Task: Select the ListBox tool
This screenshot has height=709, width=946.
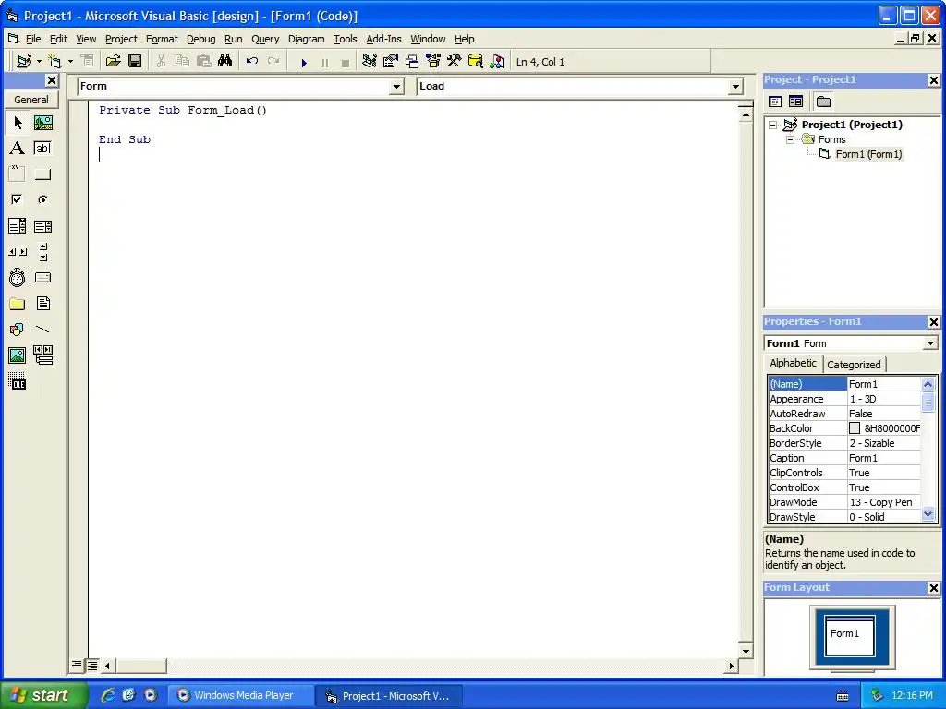Action: point(42,226)
